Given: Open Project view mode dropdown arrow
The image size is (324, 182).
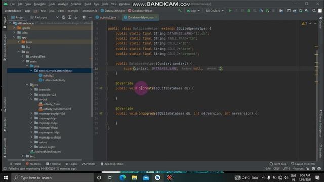Looking at the screenshot, I should pos(57,17).
